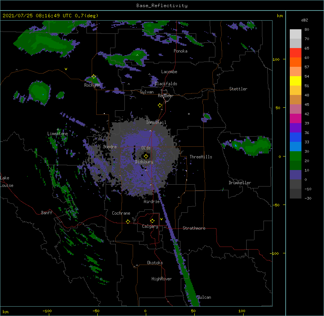This screenshot has width=324, height=316.
Task: Click the Vulcan label
Action: (x=204, y=297)
